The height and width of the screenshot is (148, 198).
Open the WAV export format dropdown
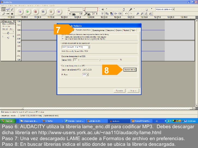[76, 47]
